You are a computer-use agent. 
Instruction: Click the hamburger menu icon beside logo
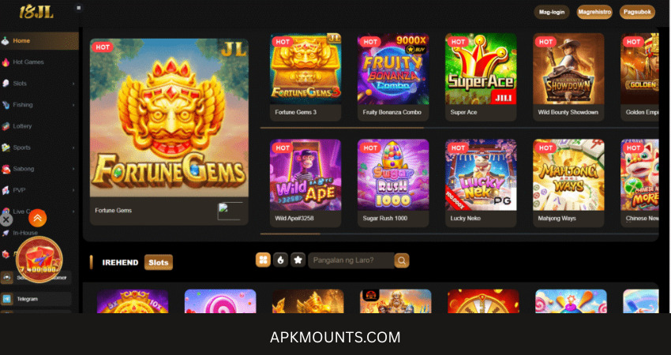pyautogui.click(x=79, y=8)
